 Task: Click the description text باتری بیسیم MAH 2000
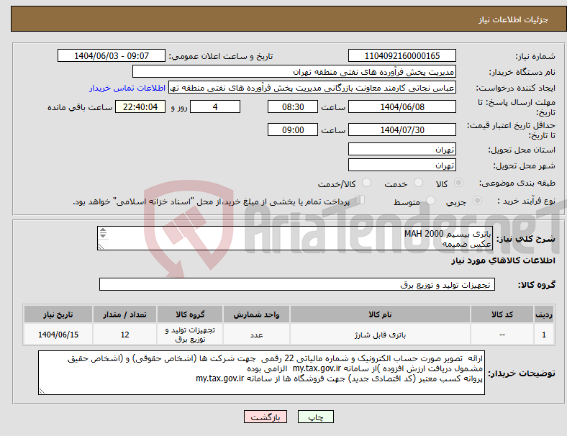point(448,234)
